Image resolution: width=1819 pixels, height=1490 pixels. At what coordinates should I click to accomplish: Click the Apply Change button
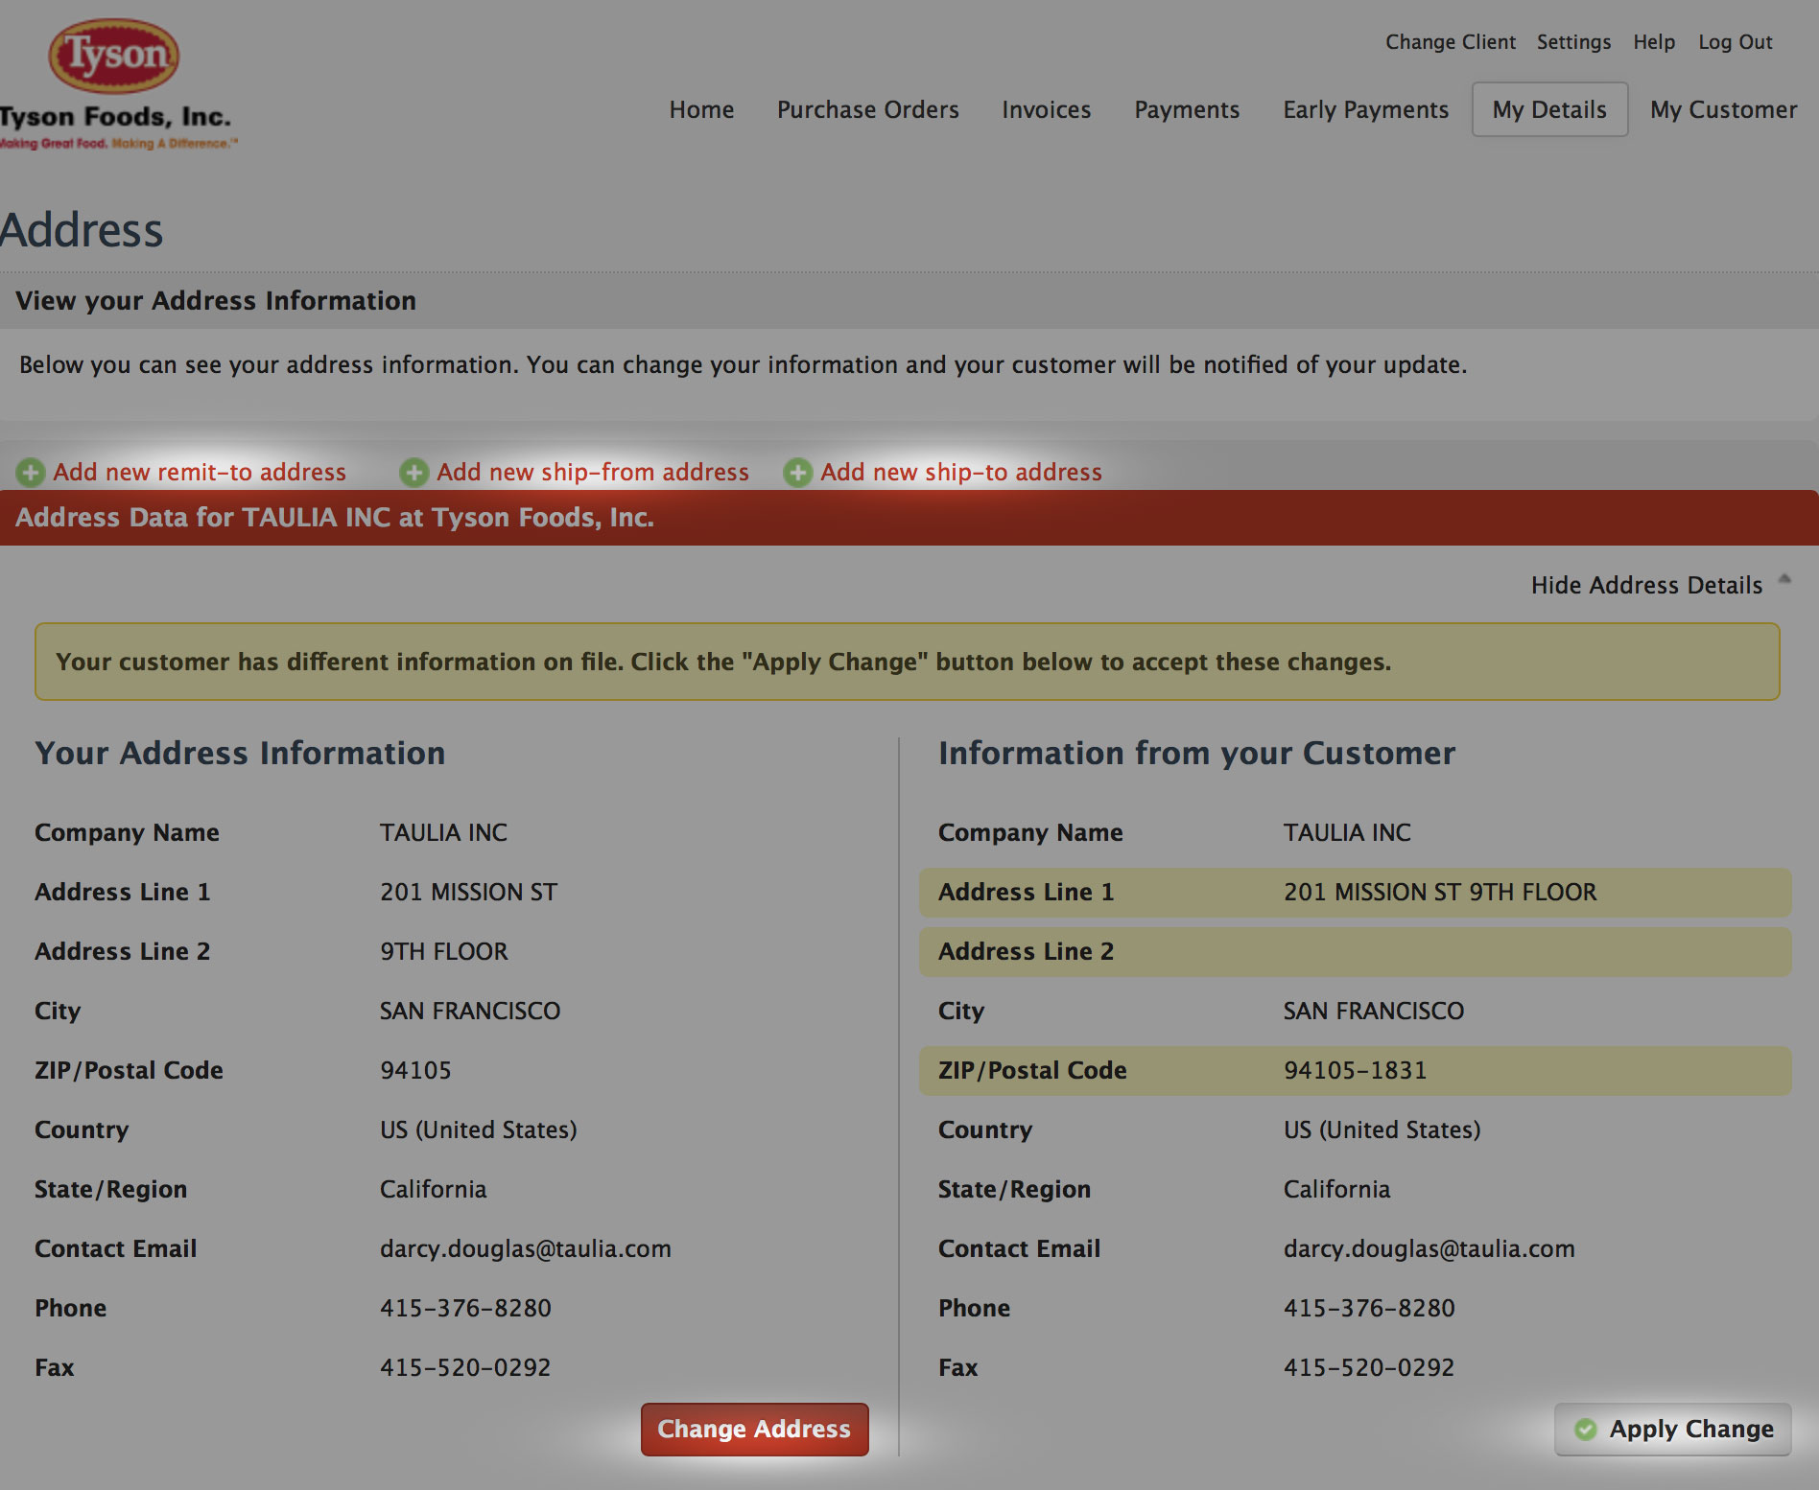click(1672, 1429)
